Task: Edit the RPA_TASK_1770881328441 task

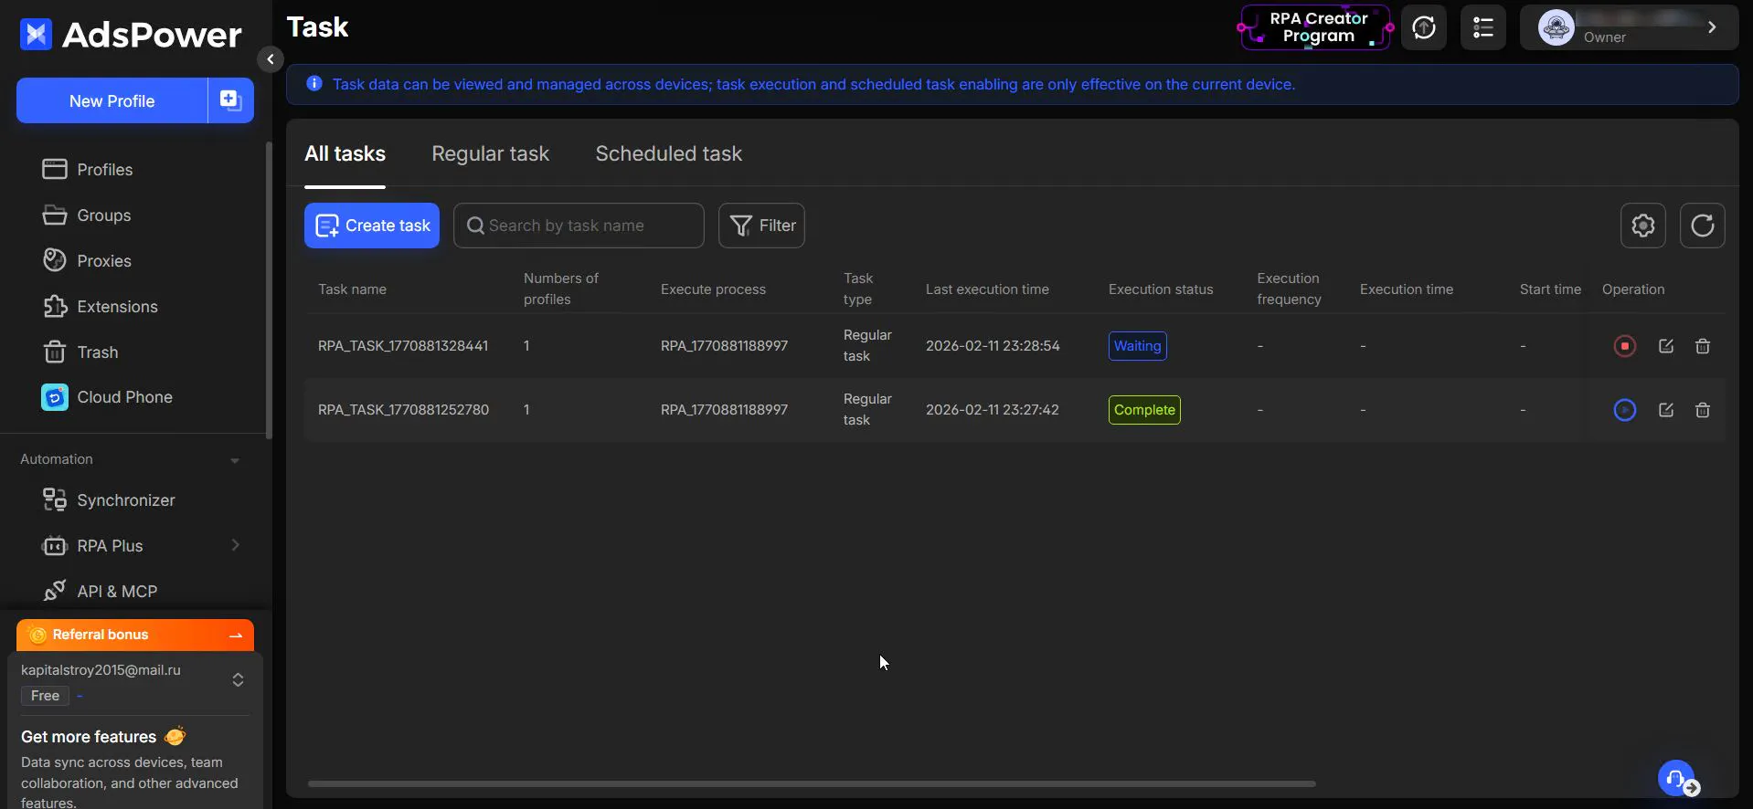Action: (1665, 346)
